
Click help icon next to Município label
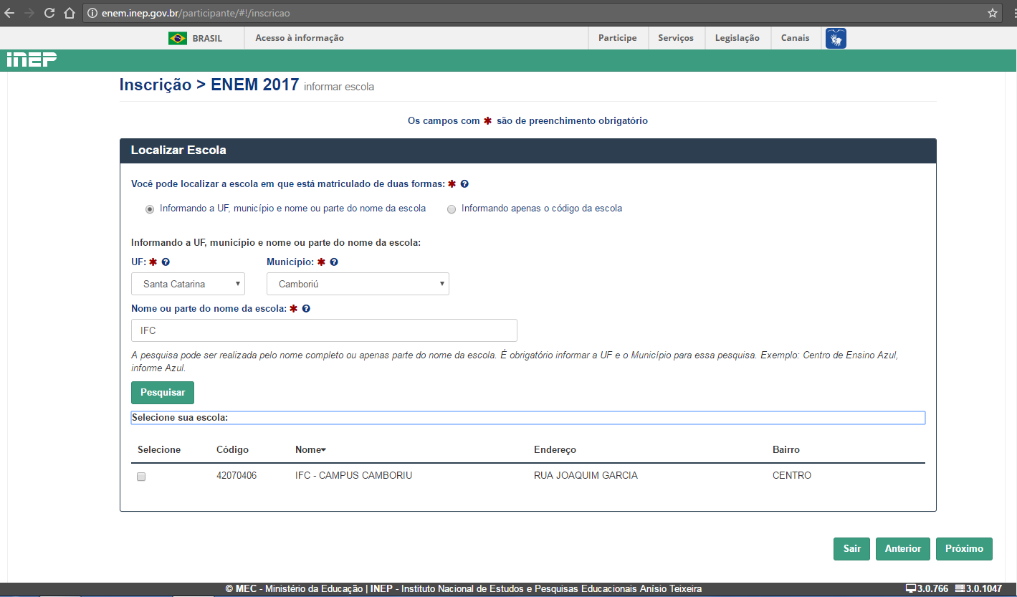[x=334, y=262]
